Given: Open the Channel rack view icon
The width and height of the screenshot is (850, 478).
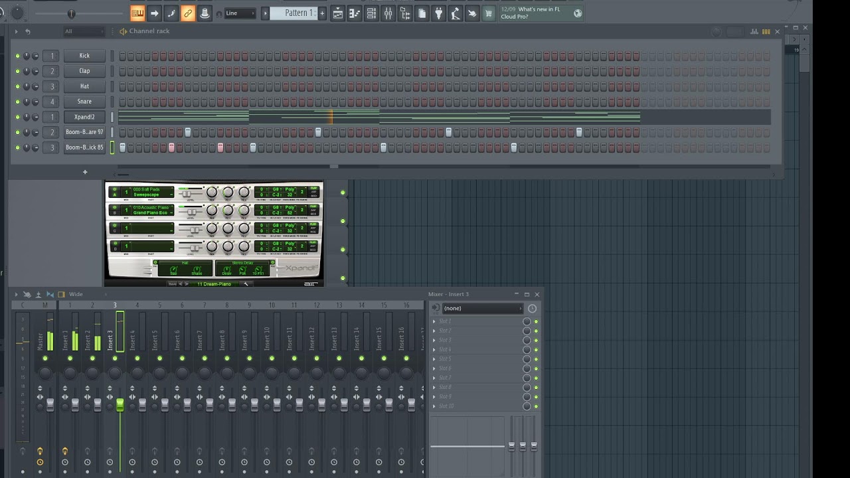Looking at the screenshot, I should point(371,13).
